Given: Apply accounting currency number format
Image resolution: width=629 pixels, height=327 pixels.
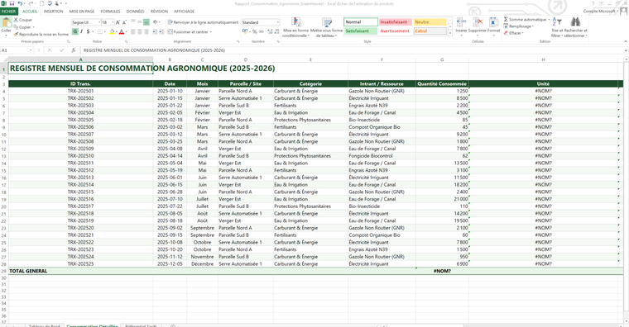Looking at the screenshot, I should pyautogui.click(x=245, y=31).
